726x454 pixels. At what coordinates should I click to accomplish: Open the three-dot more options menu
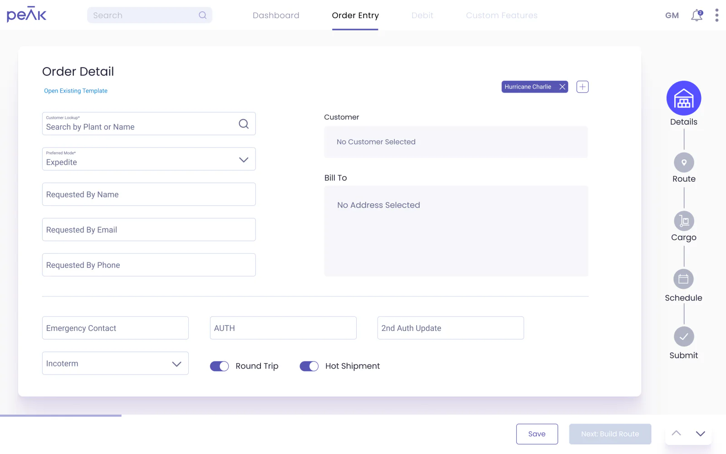[x=717, y=15]
